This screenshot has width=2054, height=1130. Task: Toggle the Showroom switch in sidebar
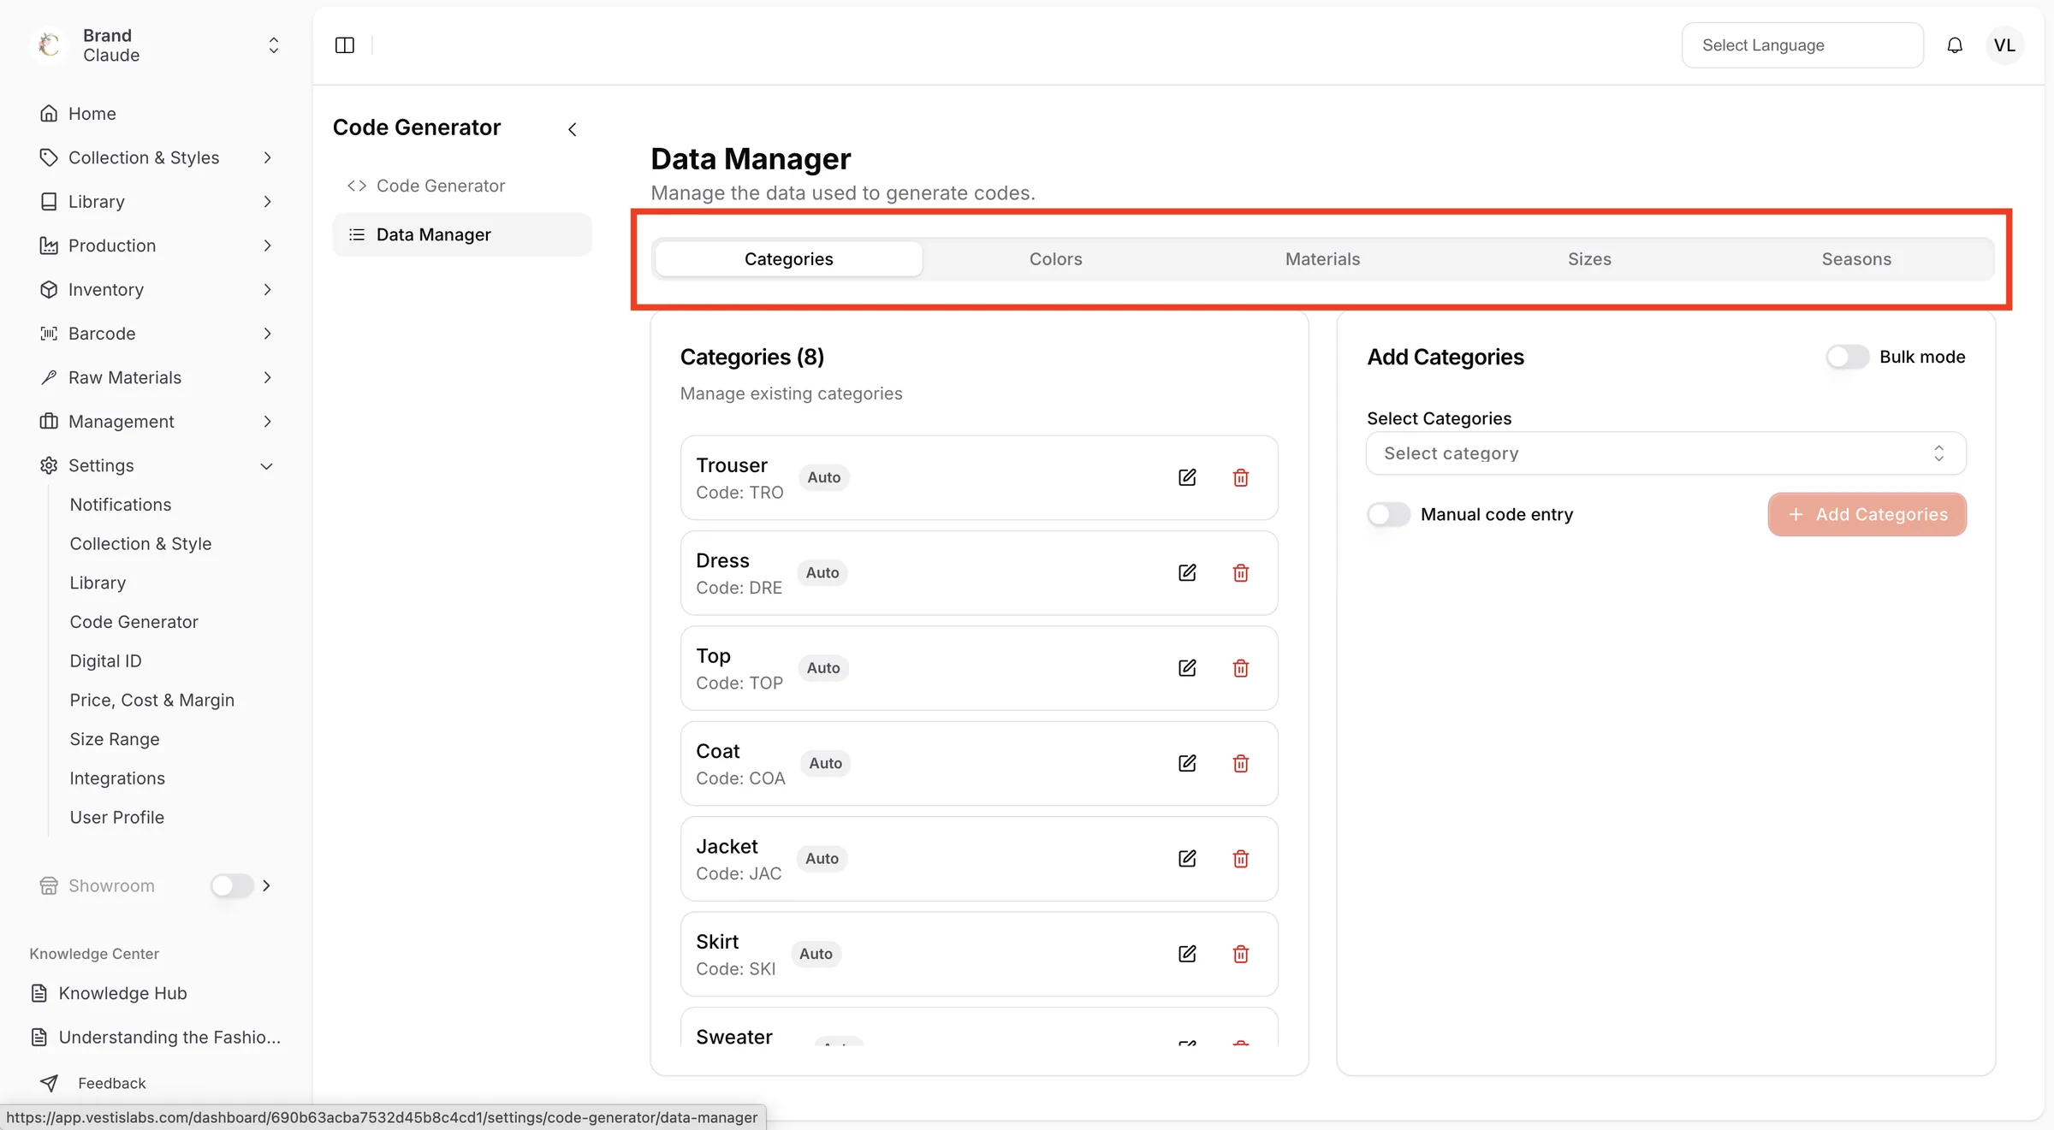pyautogui.click(x=232, y=885)
